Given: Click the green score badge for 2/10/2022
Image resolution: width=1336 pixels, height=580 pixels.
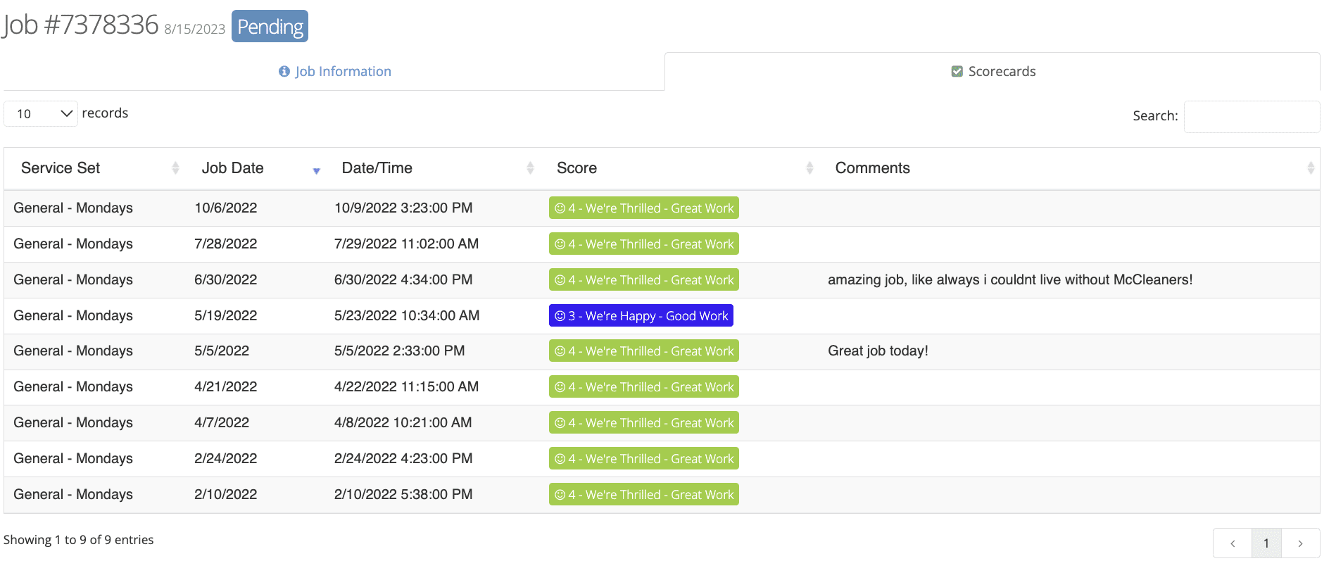Looking at the screenshot, I should point(643,495).
